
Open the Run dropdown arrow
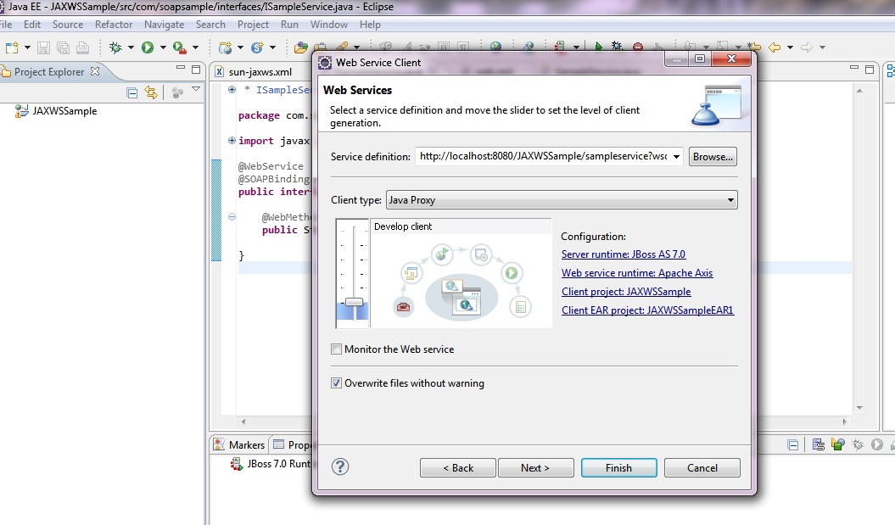pyautogui.click(x=163, y=47)
